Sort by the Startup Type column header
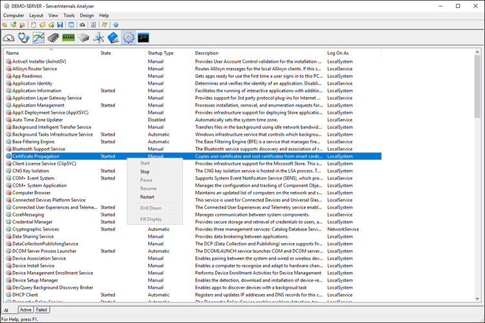 coord(169,53)
